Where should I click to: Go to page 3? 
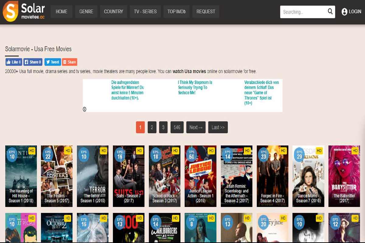click(x=163, y=127)
